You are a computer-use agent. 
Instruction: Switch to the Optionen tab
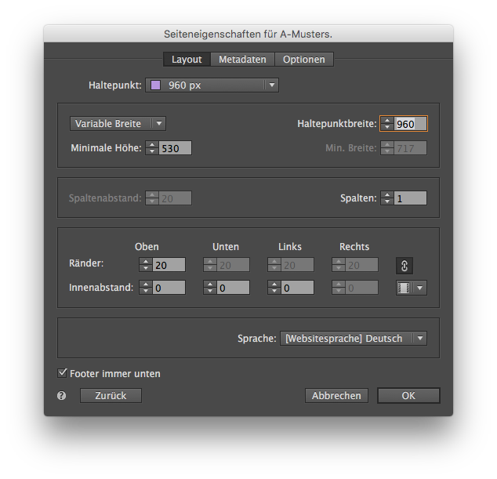tap(304, 60)
